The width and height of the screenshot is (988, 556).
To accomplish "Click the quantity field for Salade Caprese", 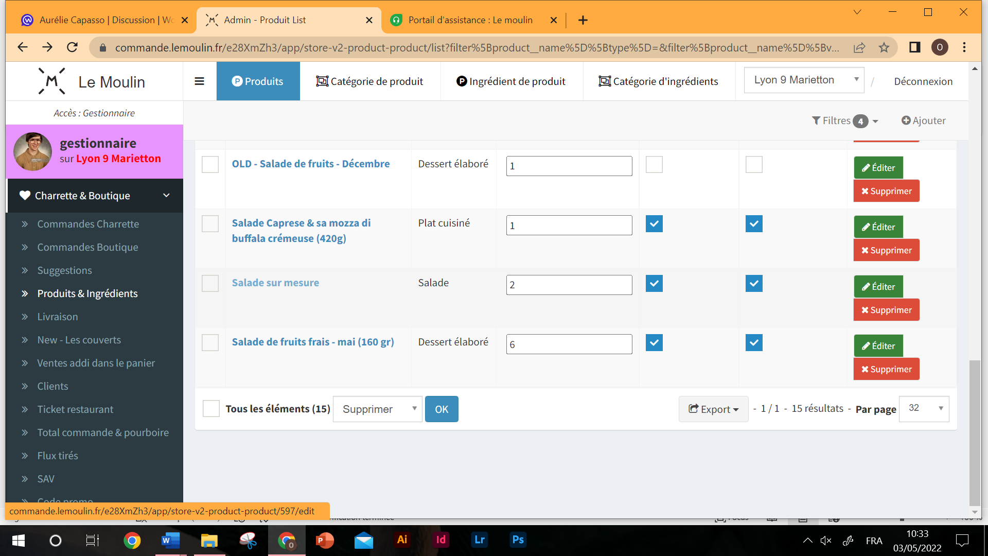I will pos(569,225).
